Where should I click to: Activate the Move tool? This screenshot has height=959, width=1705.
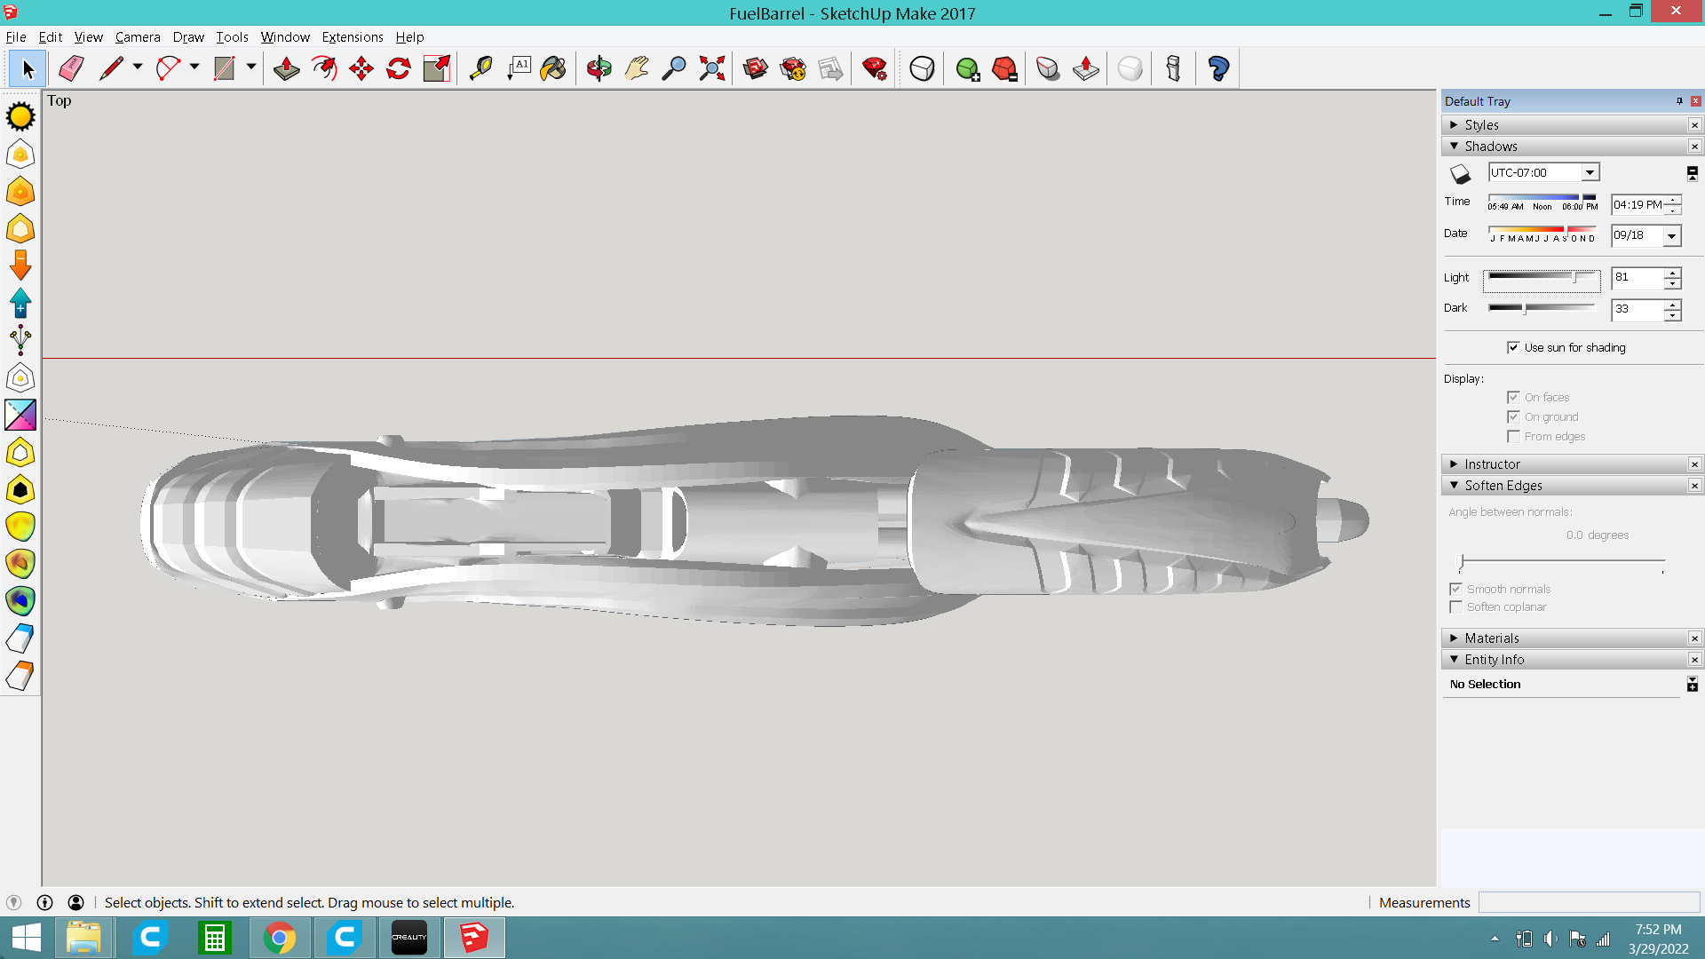point(361,68)
